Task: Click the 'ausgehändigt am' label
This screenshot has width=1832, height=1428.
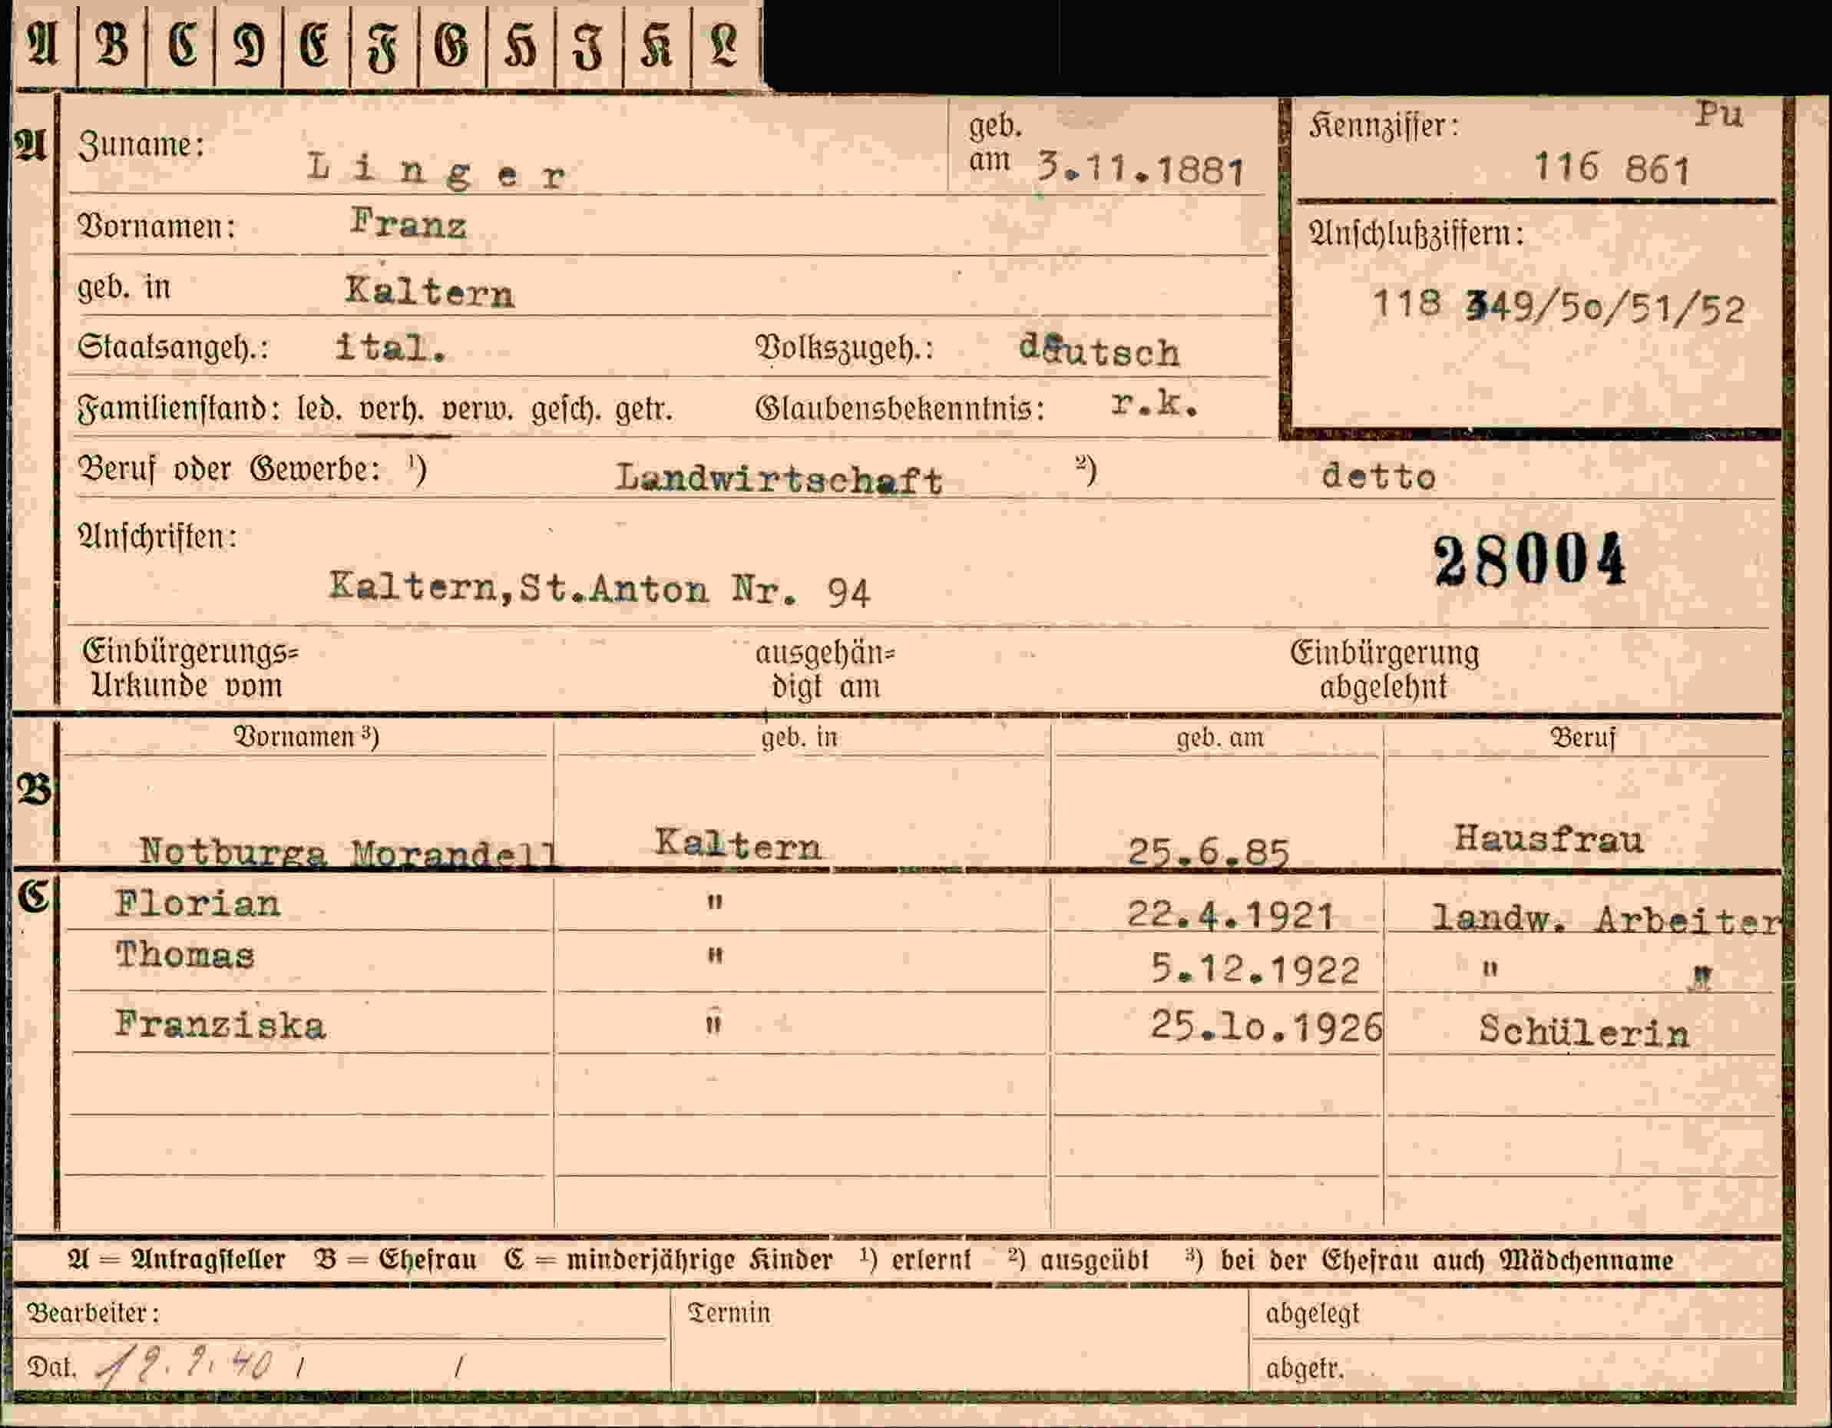Action: click(826, 670)
